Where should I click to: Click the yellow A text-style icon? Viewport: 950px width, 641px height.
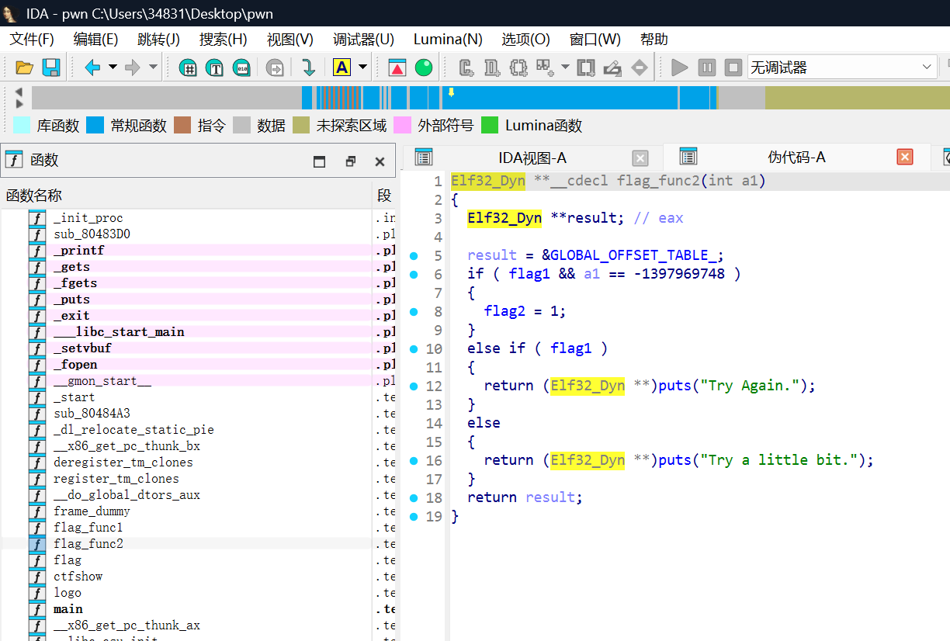[x=342, y=68]
